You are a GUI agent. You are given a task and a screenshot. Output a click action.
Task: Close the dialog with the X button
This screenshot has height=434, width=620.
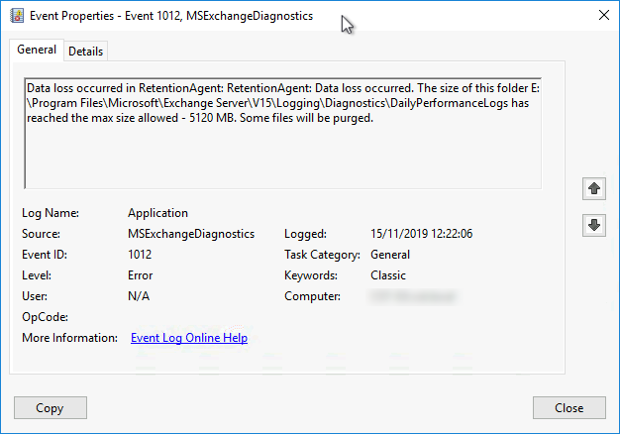[604, 15]
